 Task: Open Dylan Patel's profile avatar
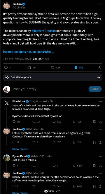point(7,158)
